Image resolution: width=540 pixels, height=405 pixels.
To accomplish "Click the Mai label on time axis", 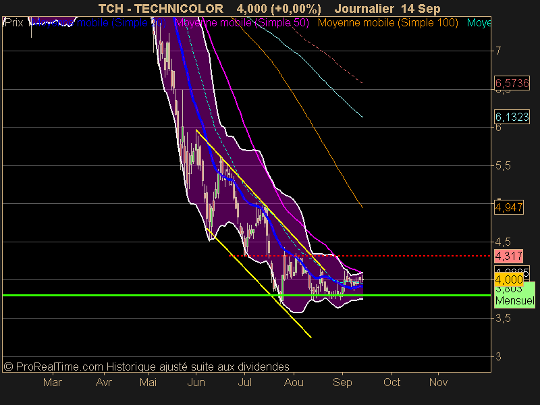I will [148, 382].
